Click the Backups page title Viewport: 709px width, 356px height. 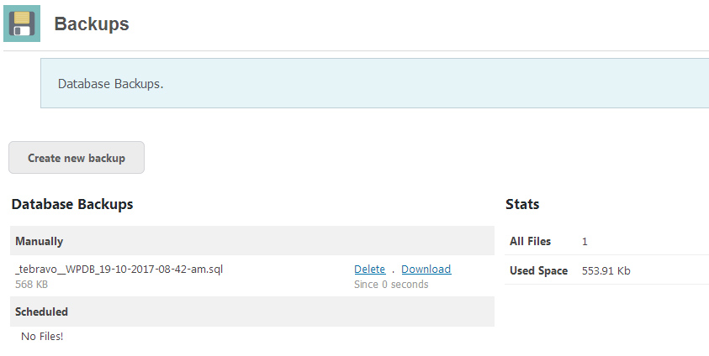(92, 24)
